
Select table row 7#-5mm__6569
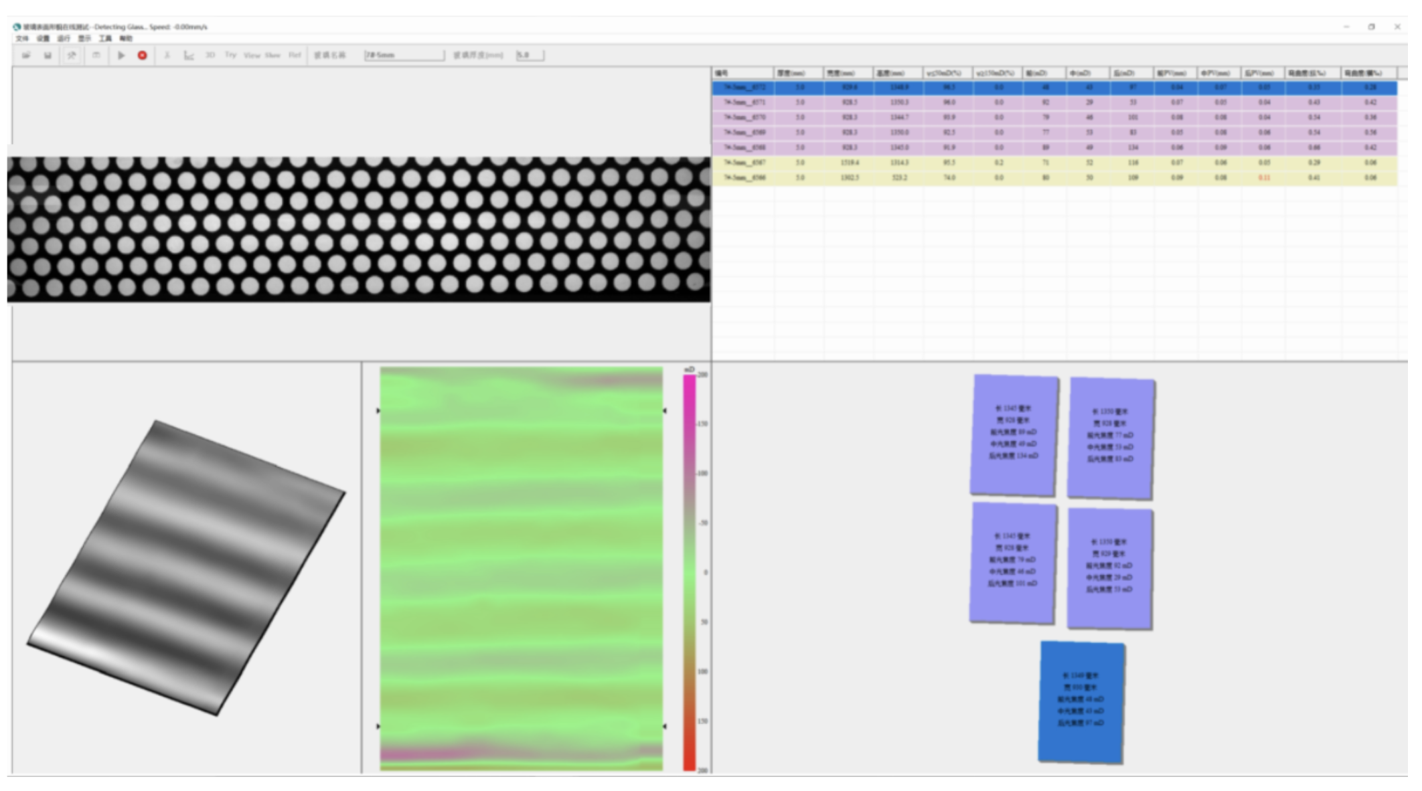[x=1054, y=133]
